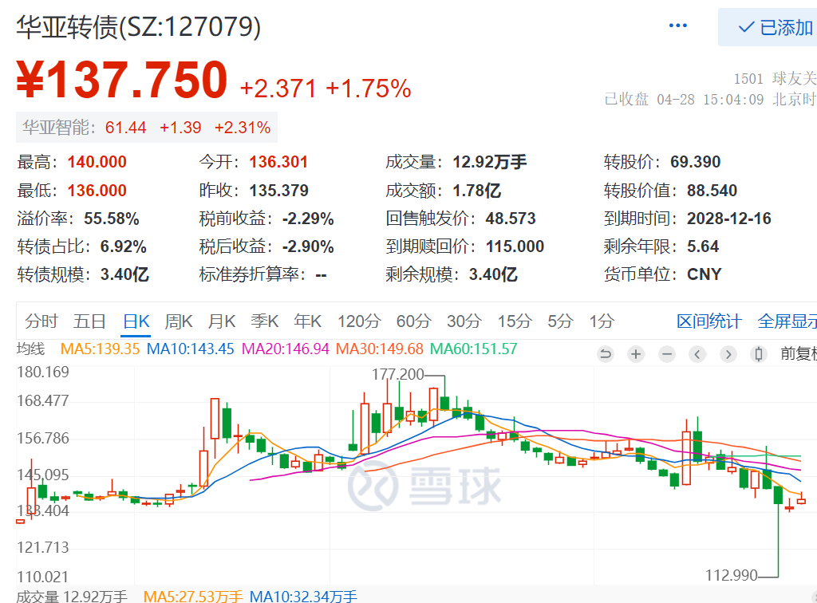Click the 昨收 value 135.379
This screenshot has height=603, width=817.
(278, 191)
